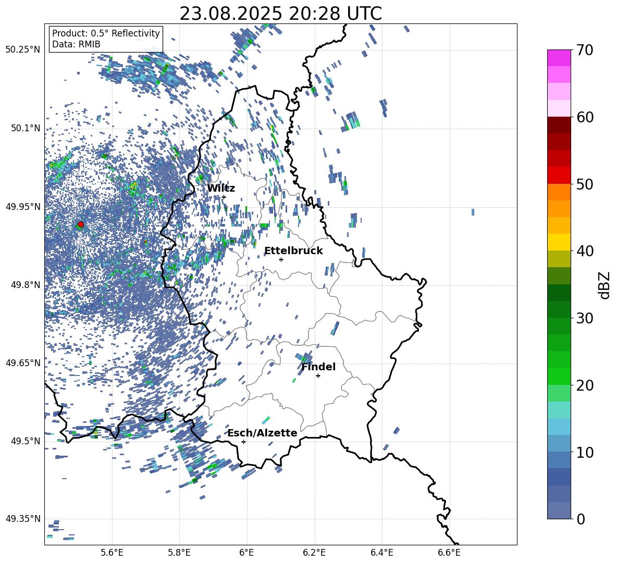Viewport: 617px width, 563px height.
Task: Click the Findel station cross marker
Action: coord(318,376)
